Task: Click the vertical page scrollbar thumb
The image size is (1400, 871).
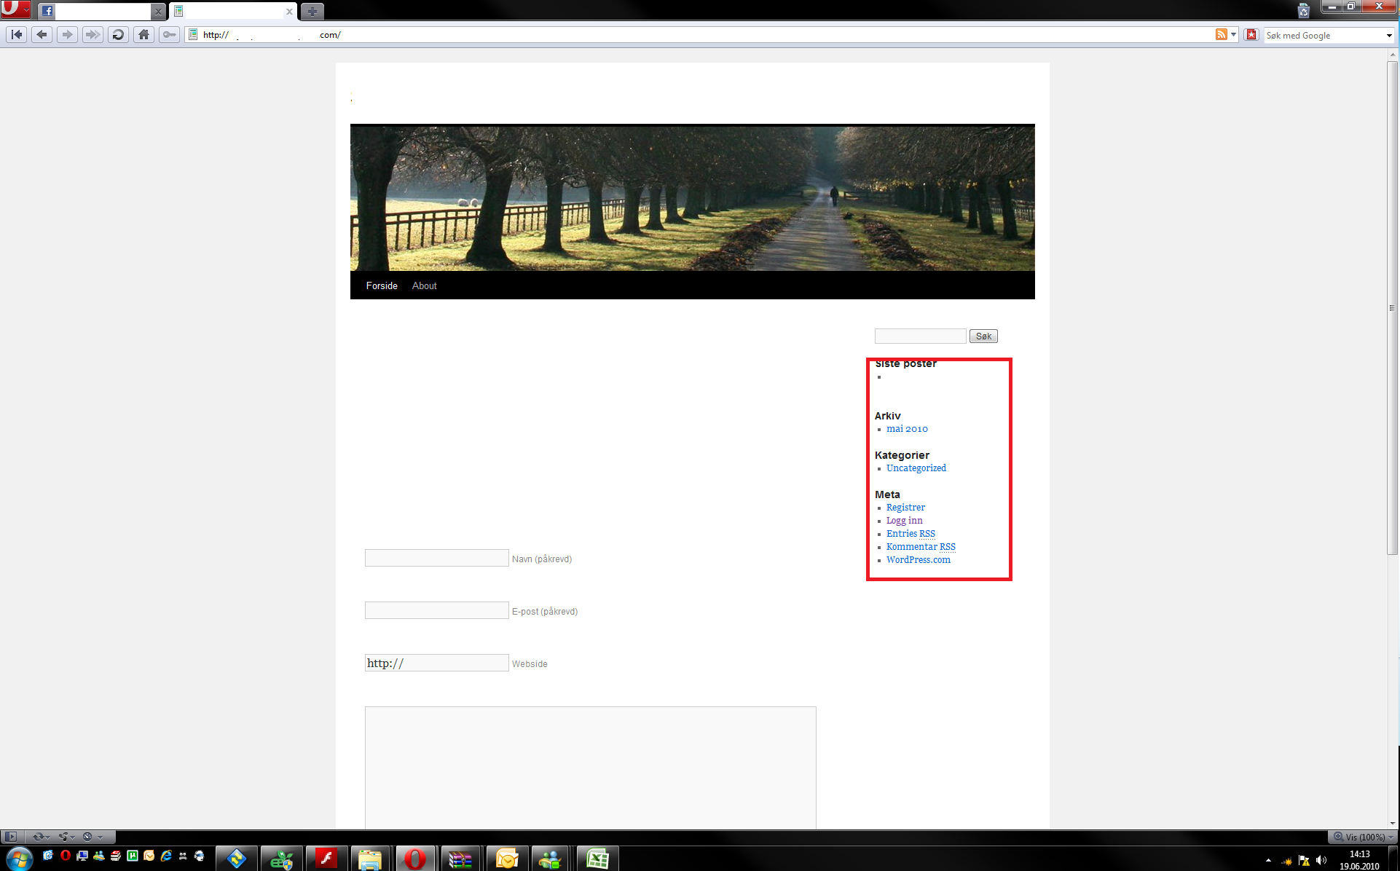Action: [x=1392, y=308]
